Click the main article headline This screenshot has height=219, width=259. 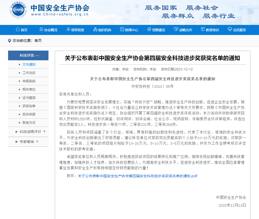tap(152, 58)
